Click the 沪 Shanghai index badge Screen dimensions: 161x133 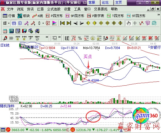8,130
